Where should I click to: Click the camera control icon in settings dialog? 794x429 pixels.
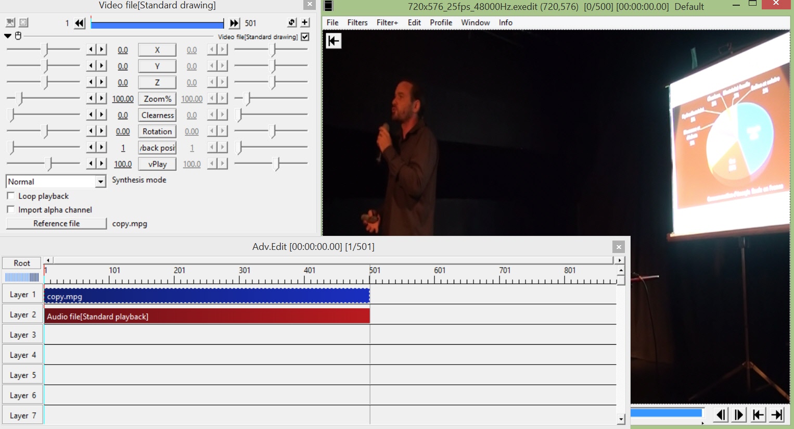click(x=10, y=23)
